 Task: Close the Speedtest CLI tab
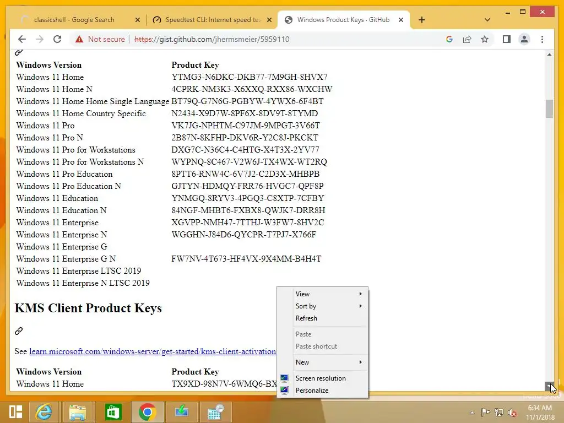point(269,20)
